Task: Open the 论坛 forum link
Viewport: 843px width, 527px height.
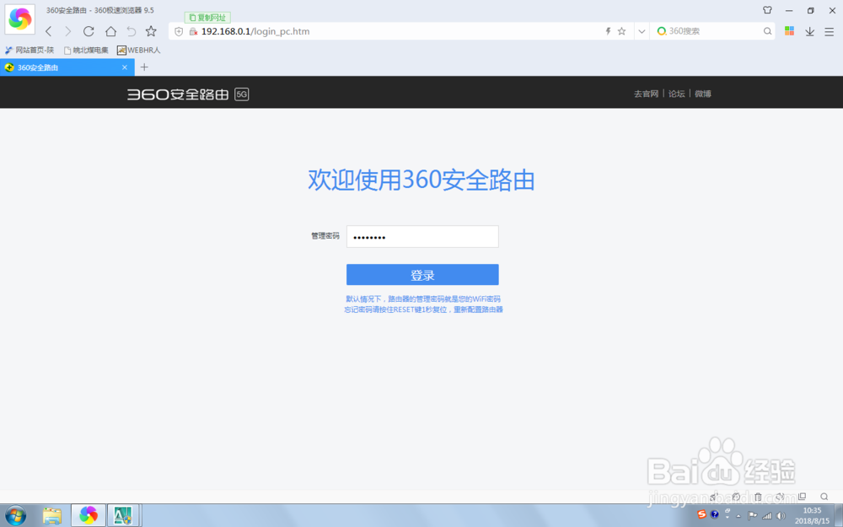Action: pos(676,94)
